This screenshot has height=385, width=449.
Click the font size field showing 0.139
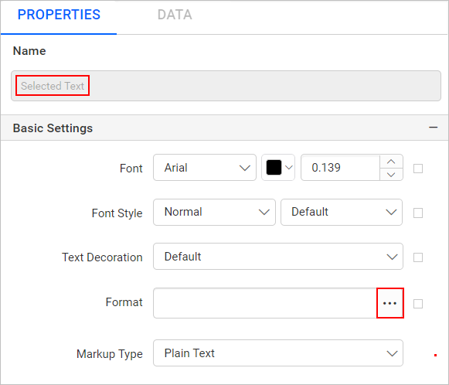point(341,168)
